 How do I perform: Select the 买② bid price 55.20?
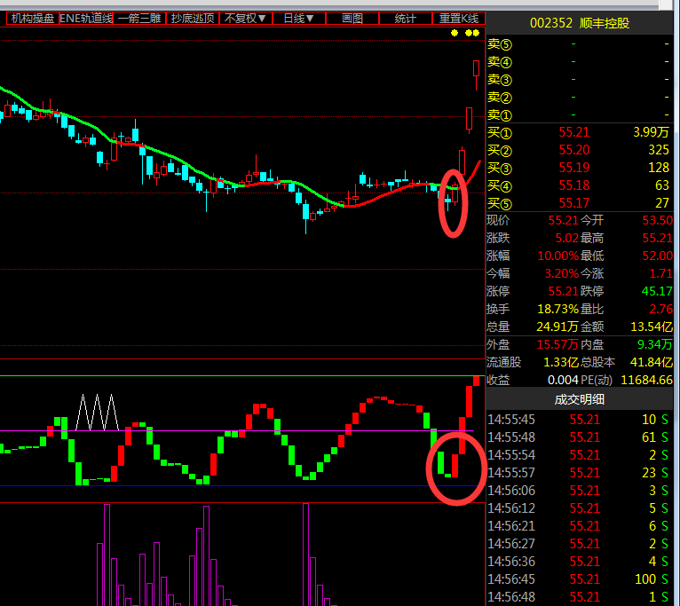coord(574,150)
